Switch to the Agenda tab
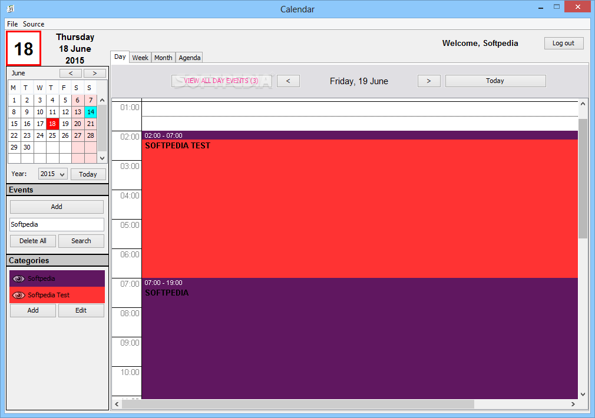 point(189,58)
